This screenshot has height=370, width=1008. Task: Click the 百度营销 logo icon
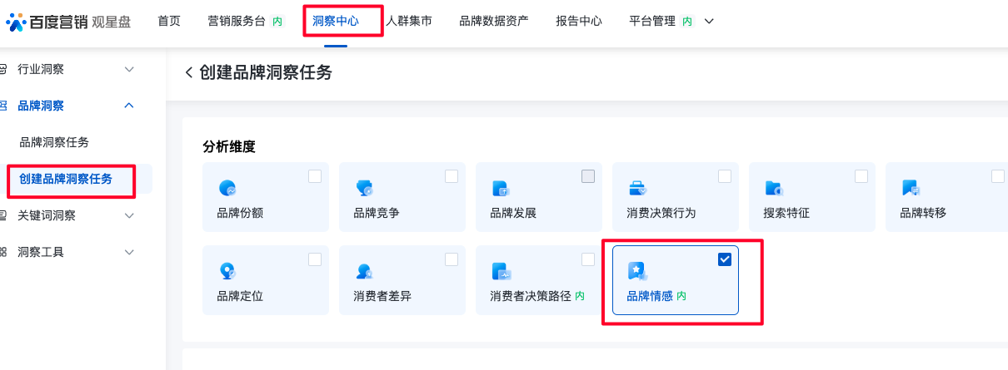click(17, 22)
